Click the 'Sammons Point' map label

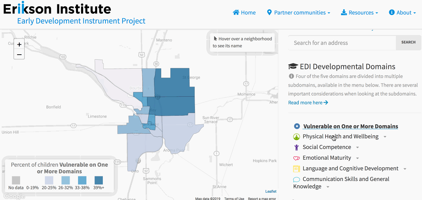[152, 181]
